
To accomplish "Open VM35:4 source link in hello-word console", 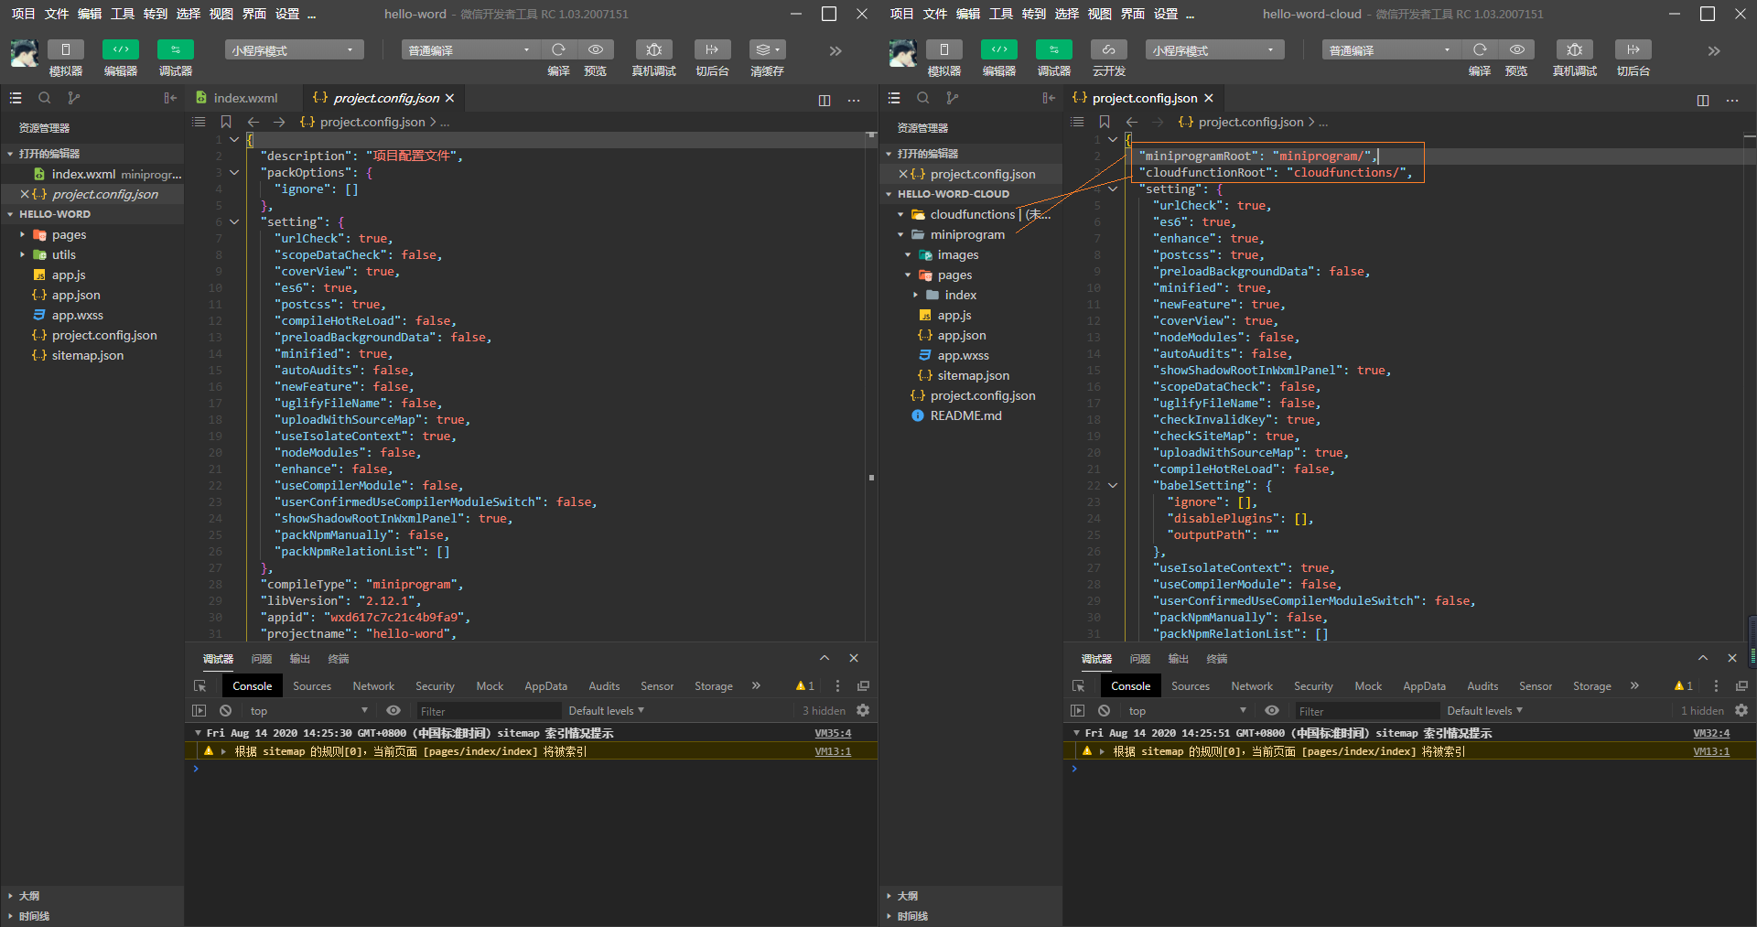I will (833, 733).
